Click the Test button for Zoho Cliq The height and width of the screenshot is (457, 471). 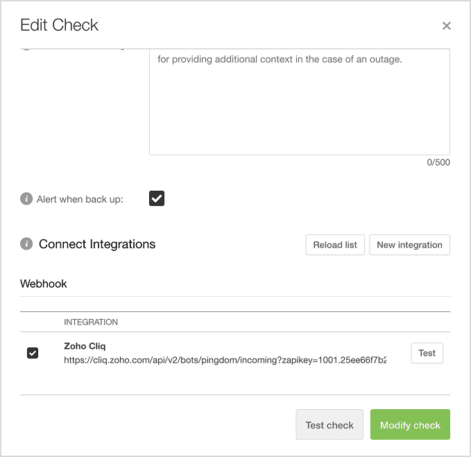(427, 353)
